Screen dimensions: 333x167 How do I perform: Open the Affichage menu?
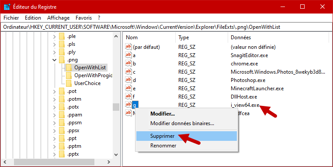[59, 18]
